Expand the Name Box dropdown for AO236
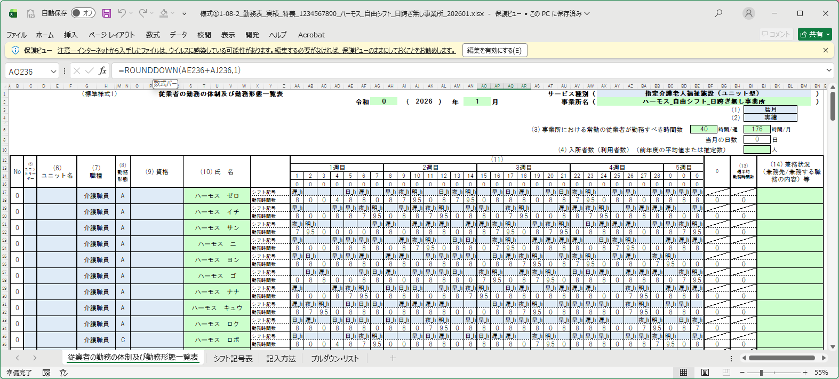 tap(53, 72)
